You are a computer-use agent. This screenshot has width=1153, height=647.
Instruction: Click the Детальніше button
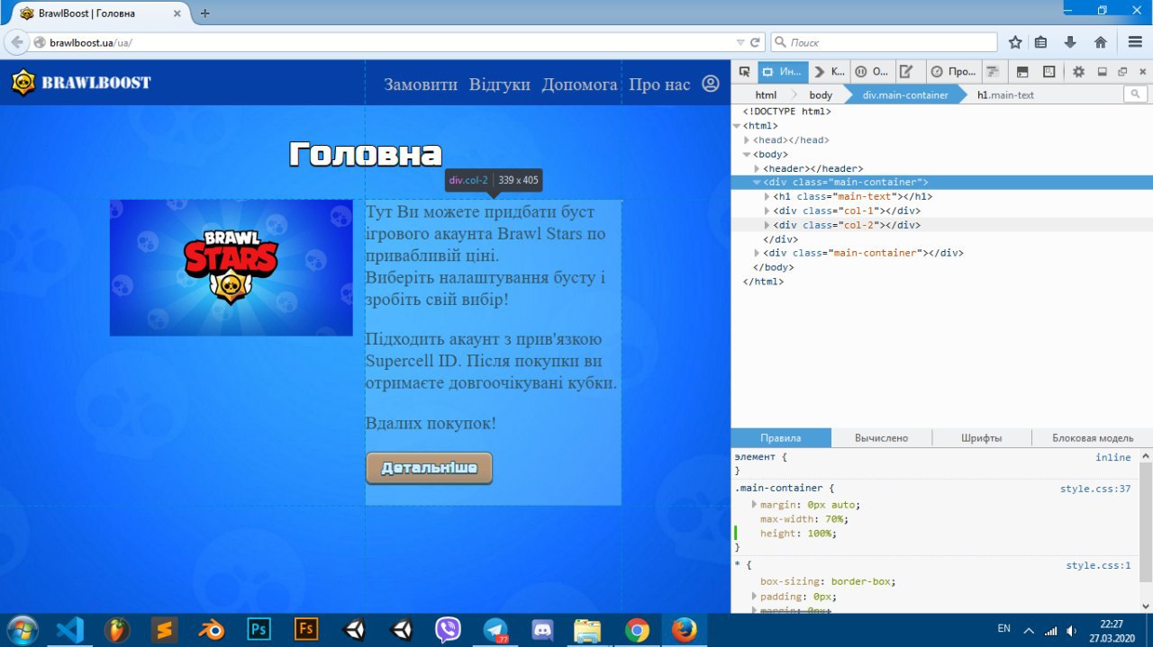tap(429, 468)
